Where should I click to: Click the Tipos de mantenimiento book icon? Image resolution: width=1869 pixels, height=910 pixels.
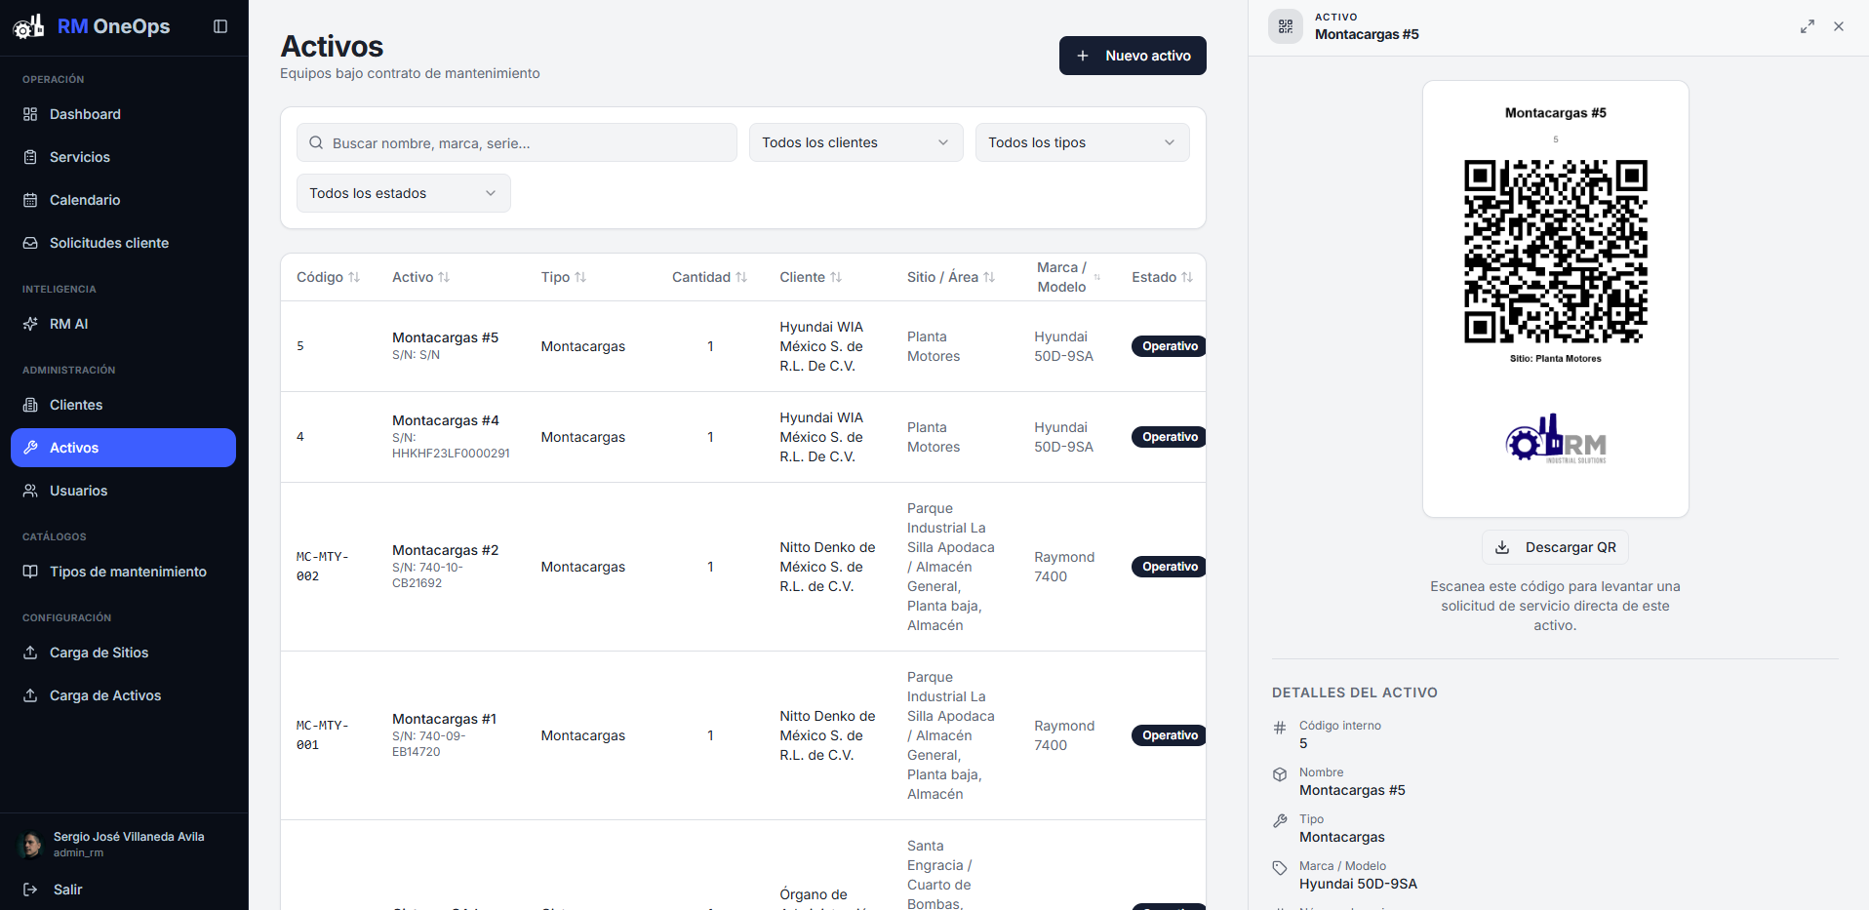[30, 572]
